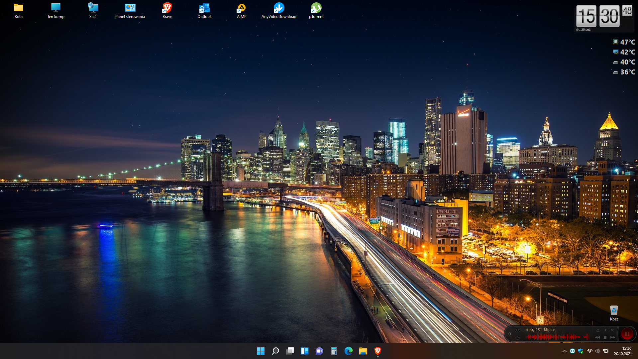Toggle the pin on the AIMP mini player
Screen dimensions: 638x359
point(605,330)
